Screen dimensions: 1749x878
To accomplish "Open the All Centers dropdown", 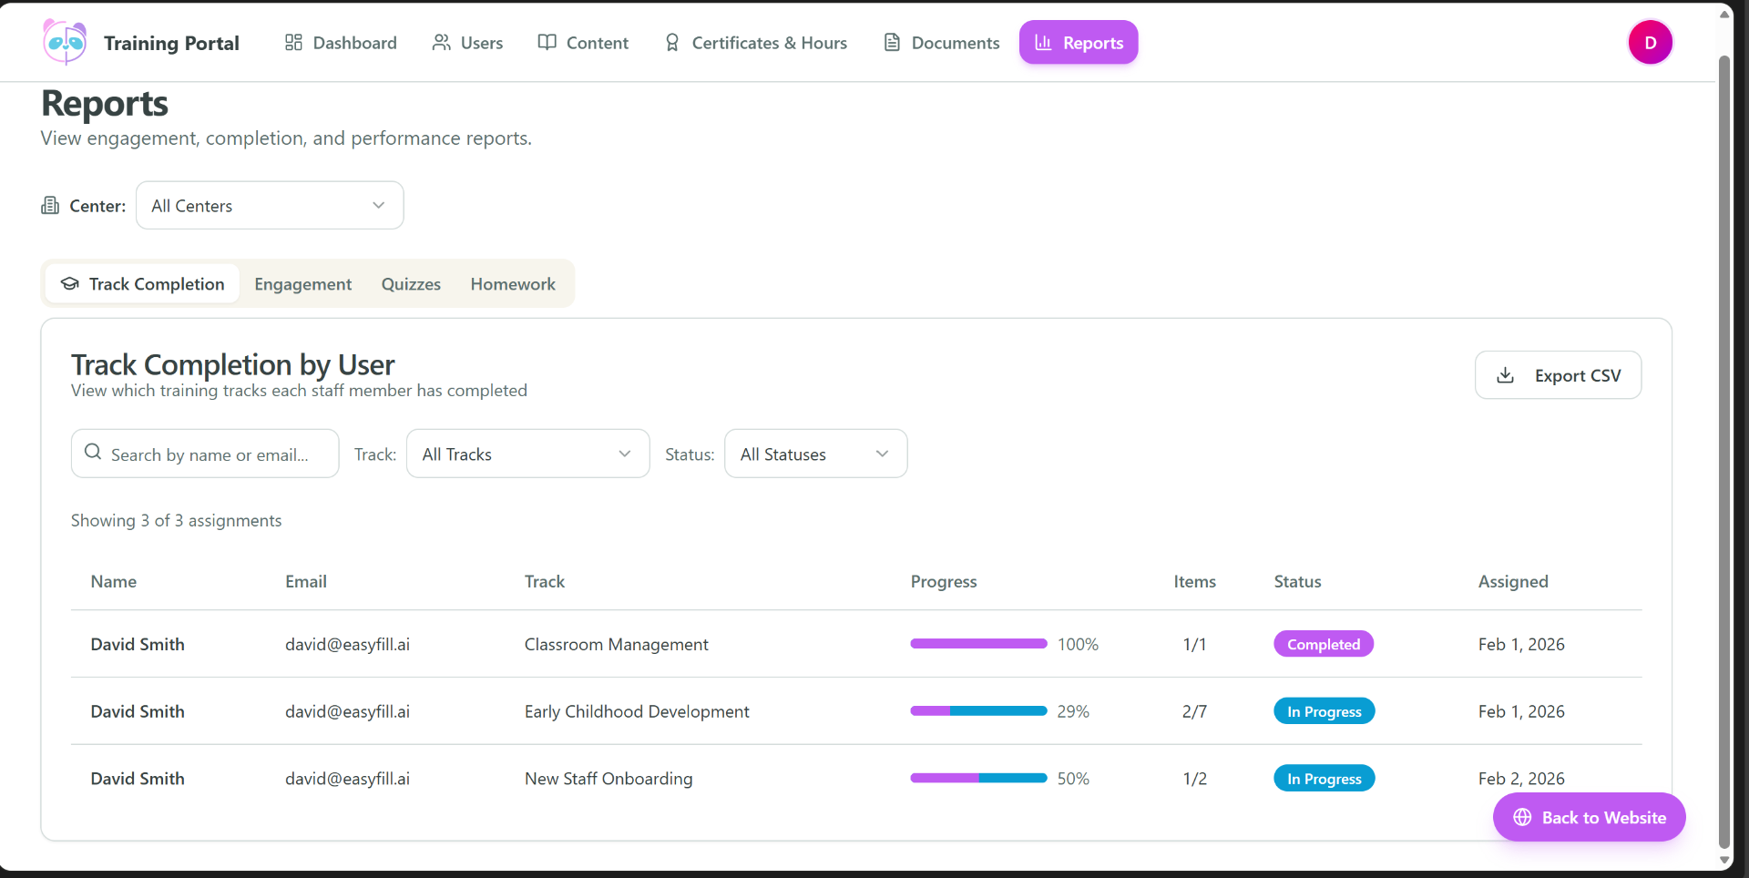I will tap(270, 206).
